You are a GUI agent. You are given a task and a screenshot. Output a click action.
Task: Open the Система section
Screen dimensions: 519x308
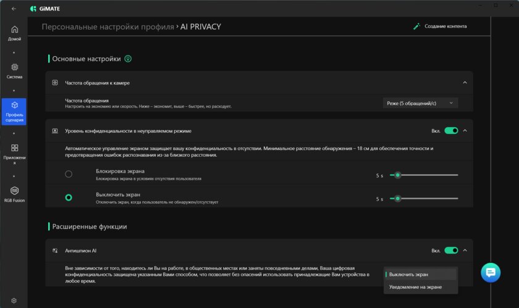pos(14,71)
